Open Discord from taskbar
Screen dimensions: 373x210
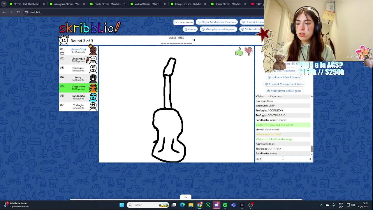point(217,205)
